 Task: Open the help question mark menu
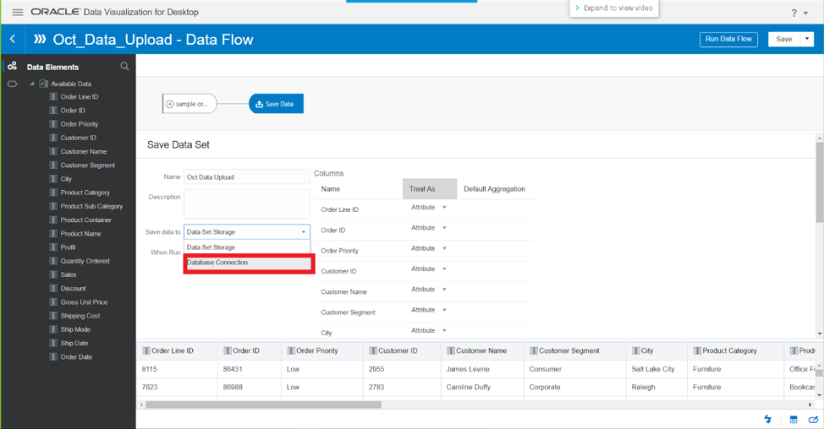coord(794,14)
